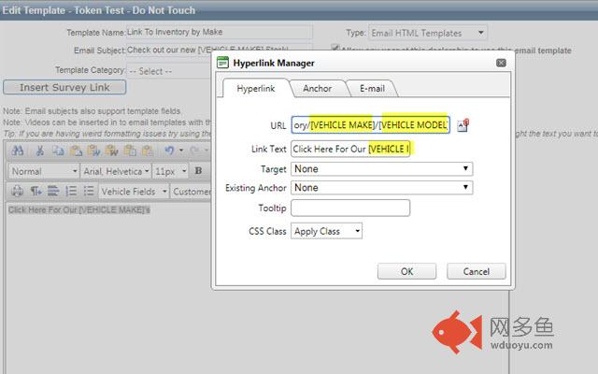Click the Numbered List icon

(71, 191)
